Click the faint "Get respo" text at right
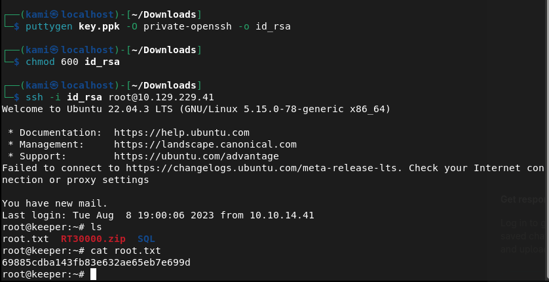549x282 pixels. [523, 199]
